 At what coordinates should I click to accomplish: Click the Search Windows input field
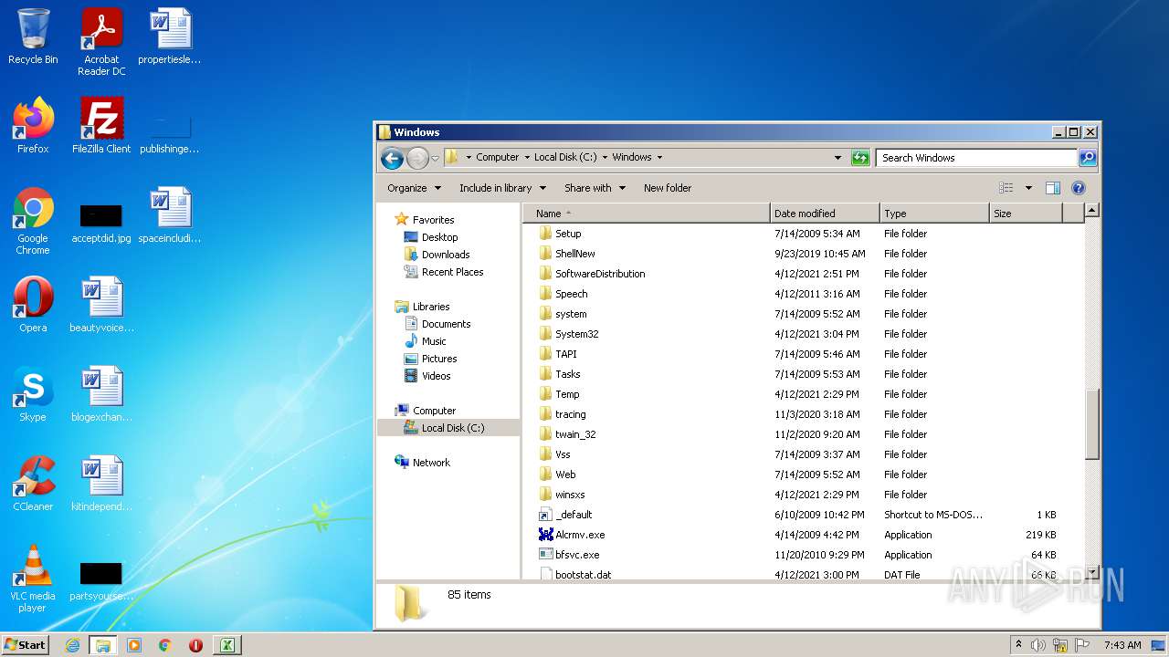[x=975, y=158]
